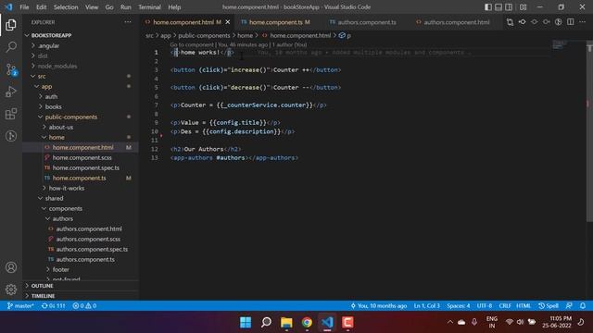Open the Source Control view

pos(11,69)
